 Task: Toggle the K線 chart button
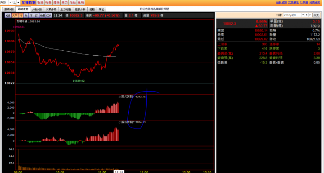coord(8,15)
